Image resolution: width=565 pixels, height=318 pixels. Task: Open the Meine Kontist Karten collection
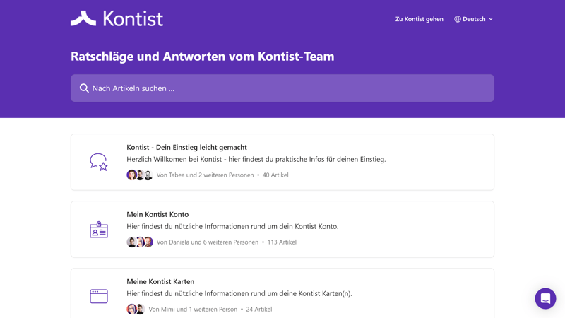point(160,281)
